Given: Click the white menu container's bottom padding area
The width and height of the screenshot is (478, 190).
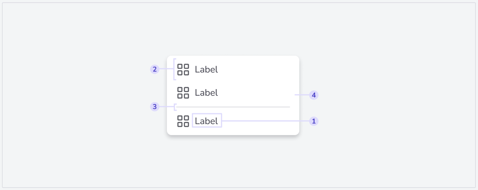Looking at the screenshot, I should pos(233,132).
